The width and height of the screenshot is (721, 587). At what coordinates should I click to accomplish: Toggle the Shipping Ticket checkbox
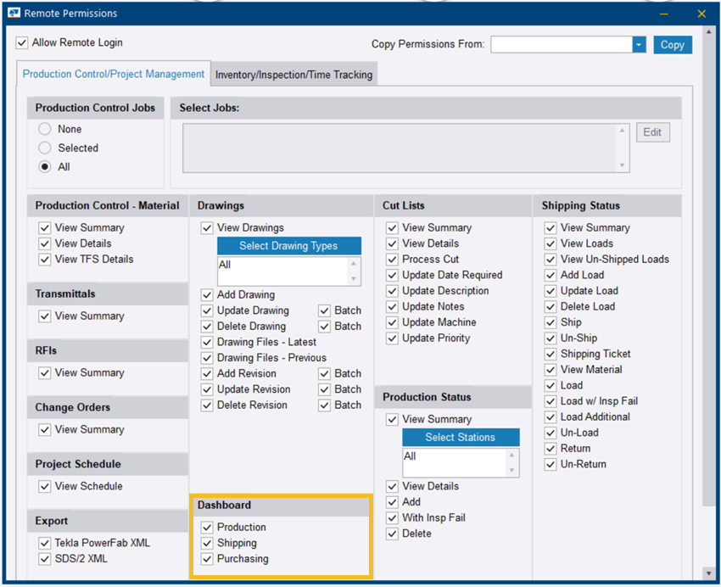click(551, 354)
